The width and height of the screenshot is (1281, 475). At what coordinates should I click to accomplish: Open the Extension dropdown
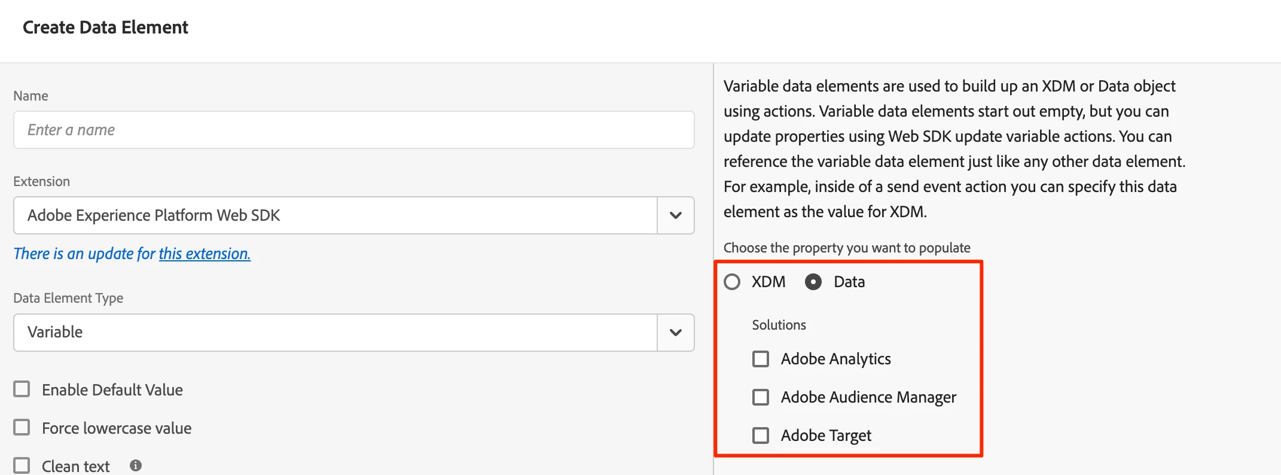[x=353, y=215]
